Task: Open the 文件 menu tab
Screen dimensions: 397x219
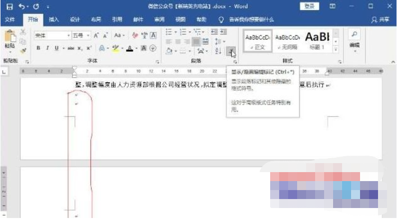Action: [x=10, y=19]
